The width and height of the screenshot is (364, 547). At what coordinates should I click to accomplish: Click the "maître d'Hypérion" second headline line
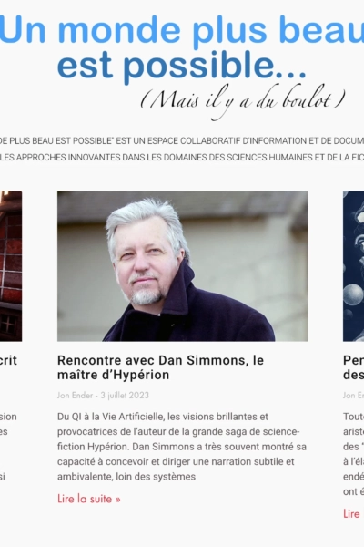[x=113, y=375]
